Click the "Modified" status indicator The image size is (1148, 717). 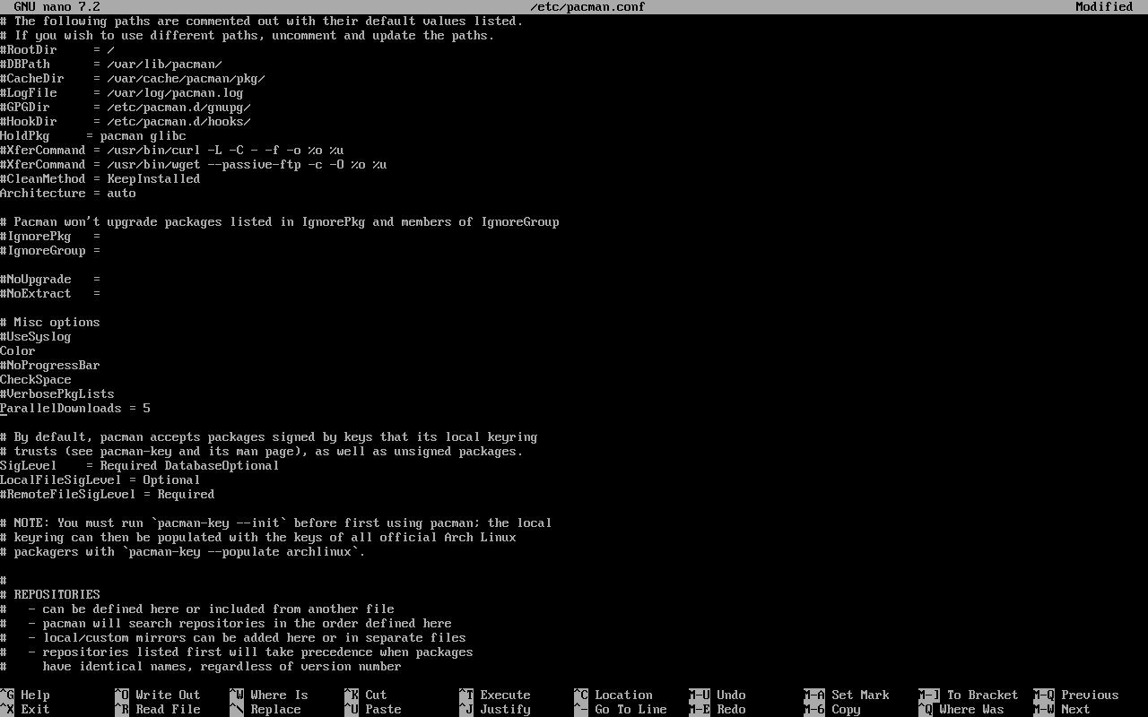(1104, 6)
